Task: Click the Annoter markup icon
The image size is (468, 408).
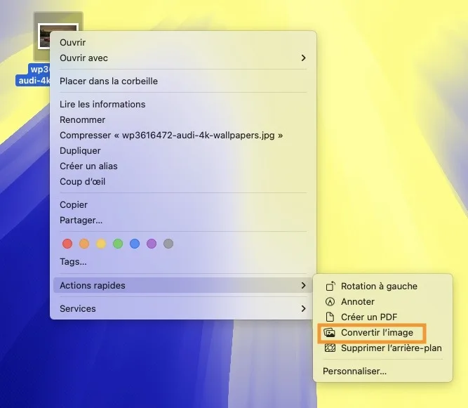Action: click(x=330, y=302)
